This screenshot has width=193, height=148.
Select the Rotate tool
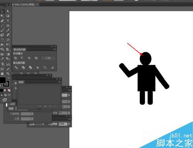(2, 40)
